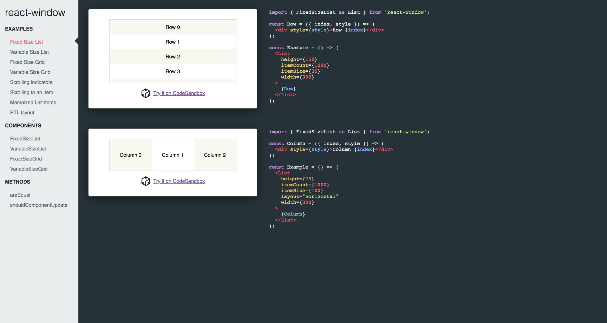Image resolution: width=607 pixels, height=323 pixels.
Task: Open the 'Scrolling to an item' example page
Action: [32, 92]
